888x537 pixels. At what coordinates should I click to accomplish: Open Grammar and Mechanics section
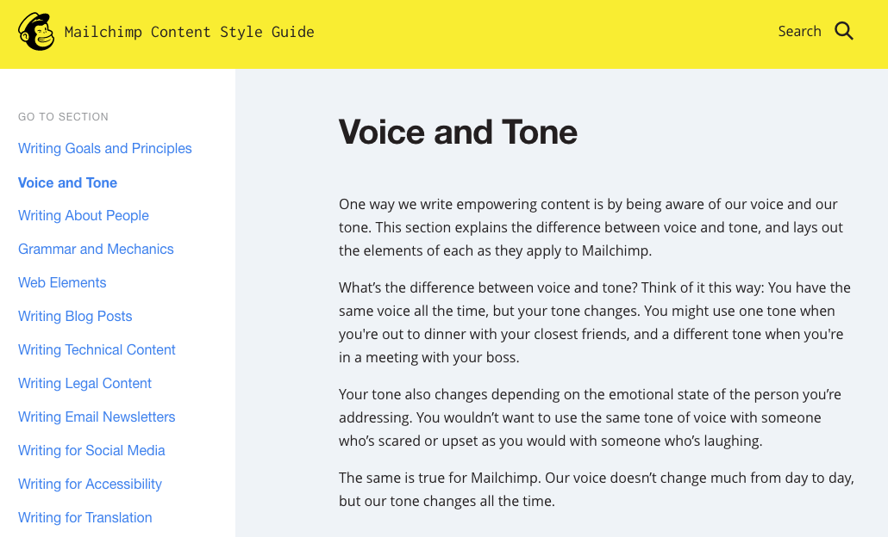[x=96, y=249]
